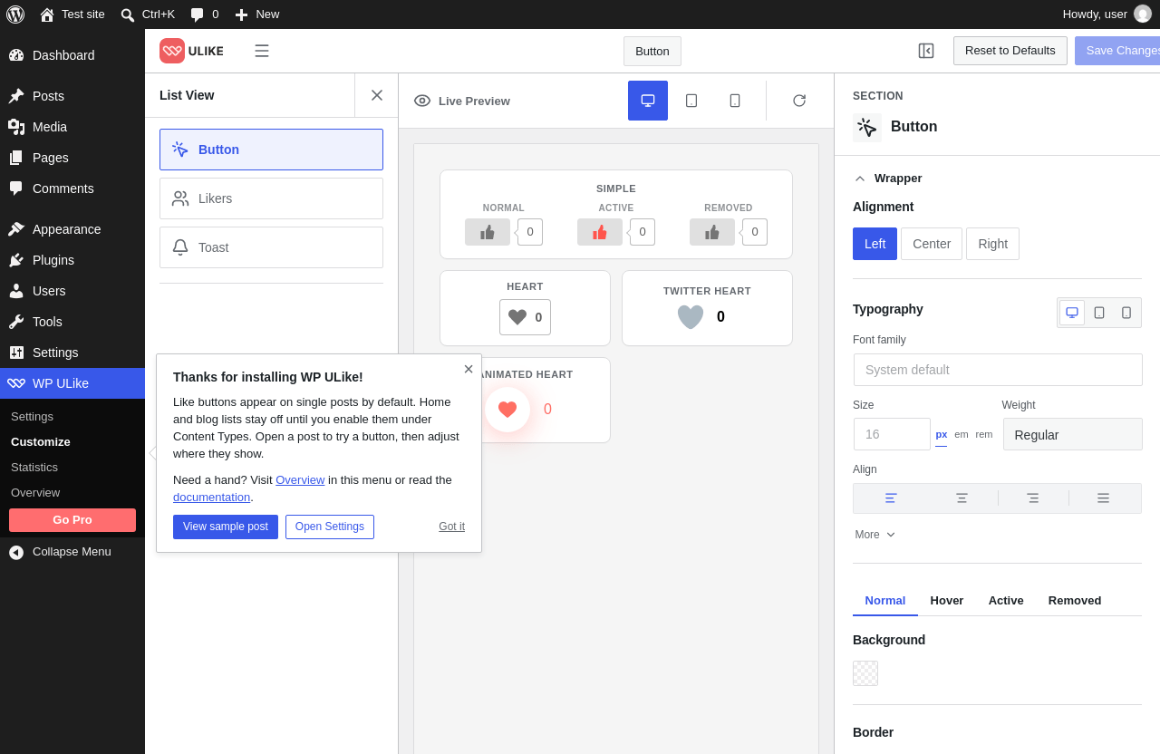The height and width of the screenshot is (754, 1160).
Task: Select Toast in List View
Action: (x=271, y=247)
